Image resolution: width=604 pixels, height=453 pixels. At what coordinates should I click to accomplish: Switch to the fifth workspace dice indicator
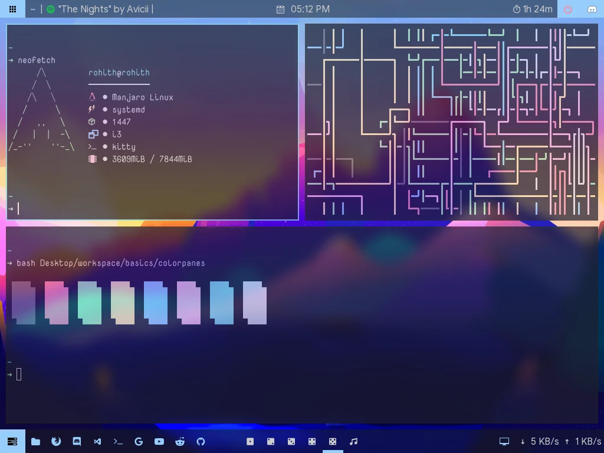point(332,441)
